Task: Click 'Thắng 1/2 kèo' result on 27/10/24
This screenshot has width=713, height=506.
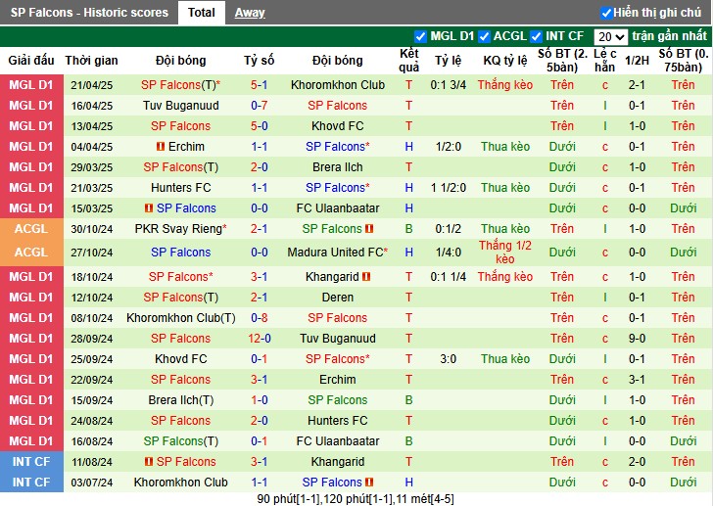Action: [x=505, y=253]
